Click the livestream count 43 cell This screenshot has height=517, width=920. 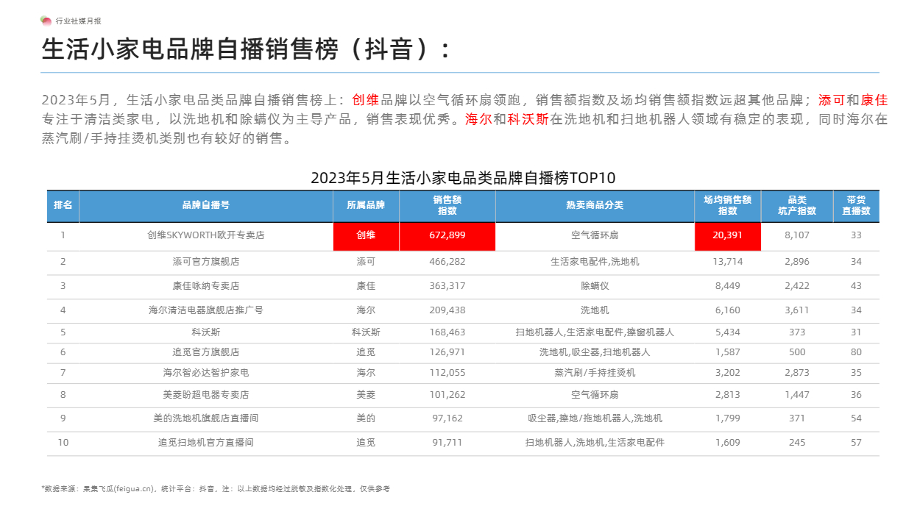point(856,286)
